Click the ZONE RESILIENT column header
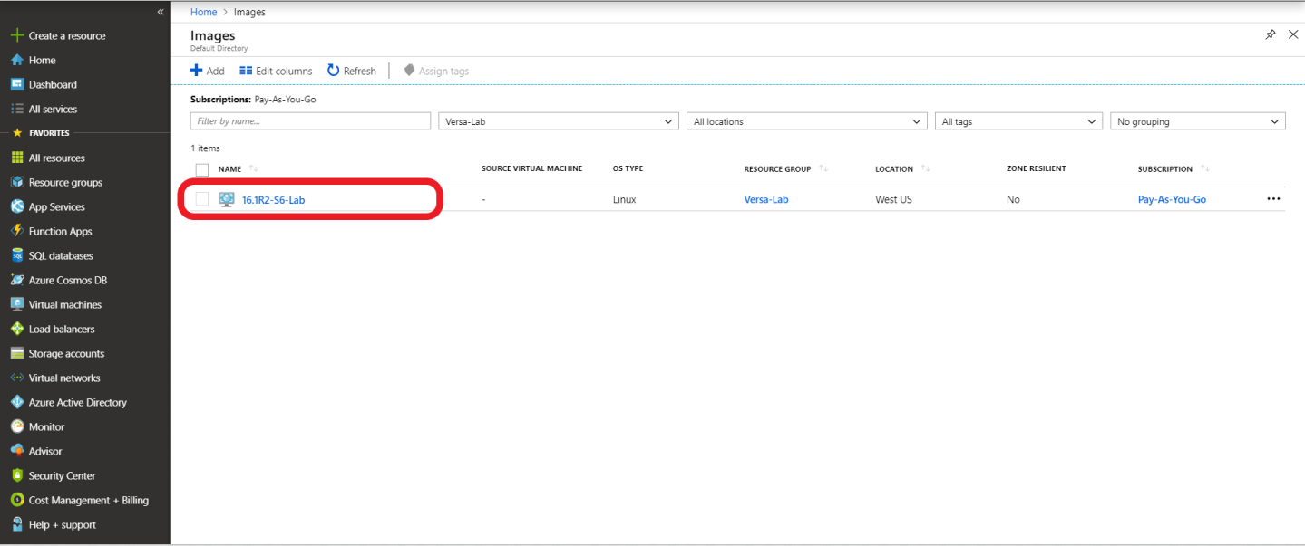 (x=1036, y=169)
